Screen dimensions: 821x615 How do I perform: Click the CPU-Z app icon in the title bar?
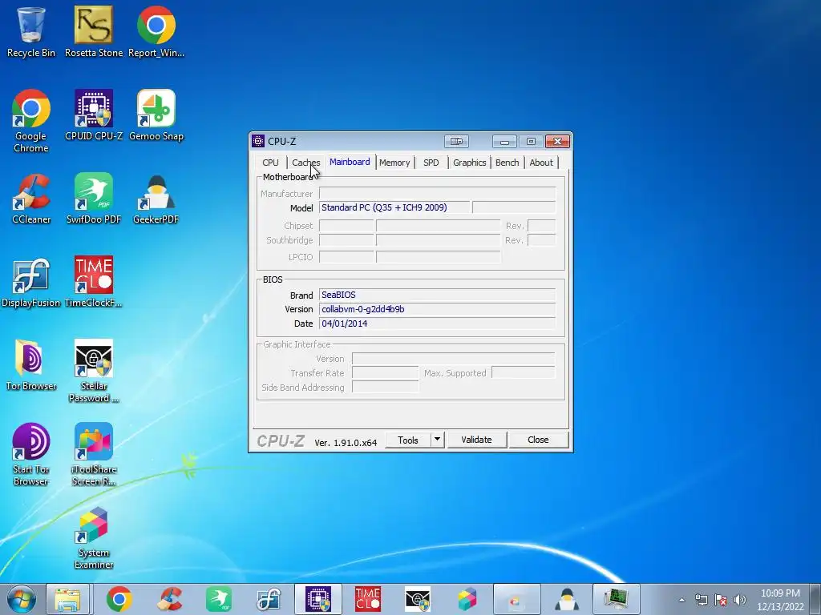pyautogui.click(x=258, y=141)
